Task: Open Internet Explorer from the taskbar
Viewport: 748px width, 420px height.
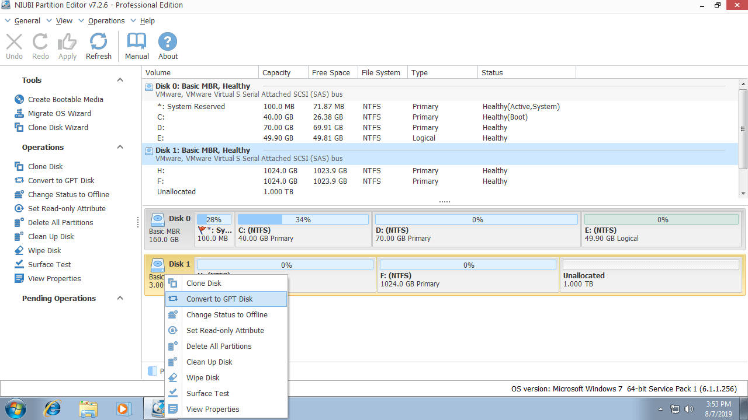Action: [x=51, y=408]
